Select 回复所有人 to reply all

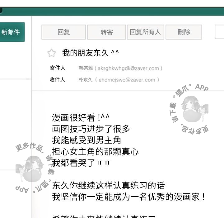[145, 32]
